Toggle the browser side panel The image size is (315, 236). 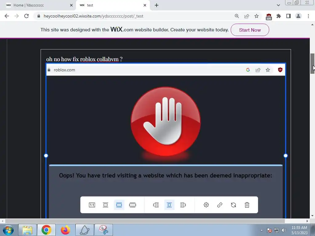coord(289,16)
